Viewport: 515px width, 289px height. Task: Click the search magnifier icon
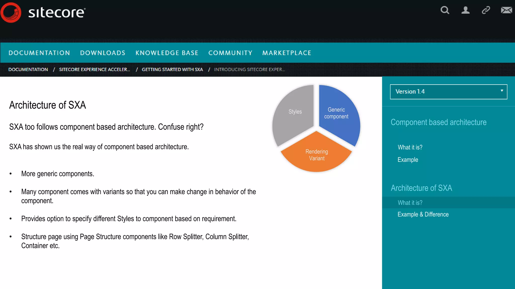[445, 10]
